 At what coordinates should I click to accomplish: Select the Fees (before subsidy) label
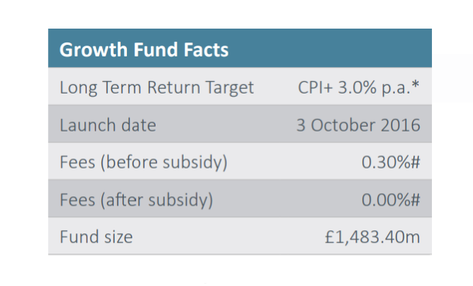pyautogui.click(x=143, y=162)
